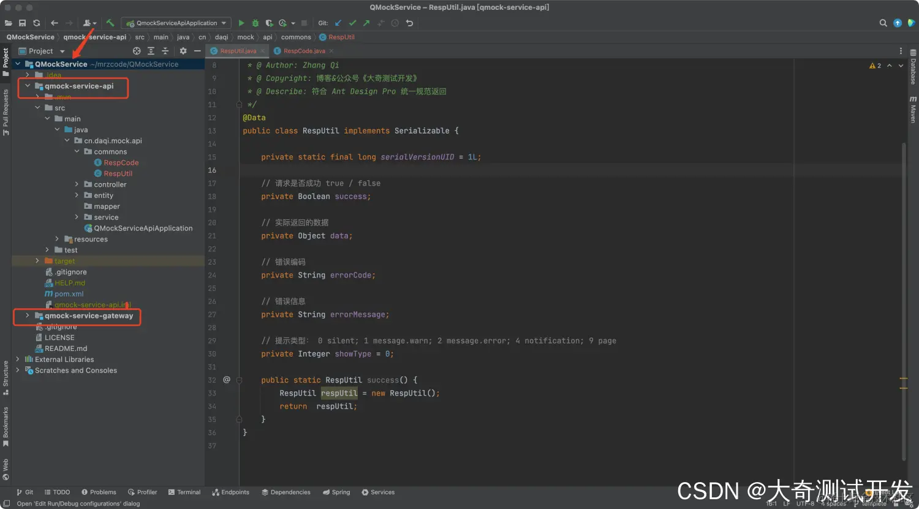Commit changes with the green checkmark

pyautogui.click(x=352, y=23)
